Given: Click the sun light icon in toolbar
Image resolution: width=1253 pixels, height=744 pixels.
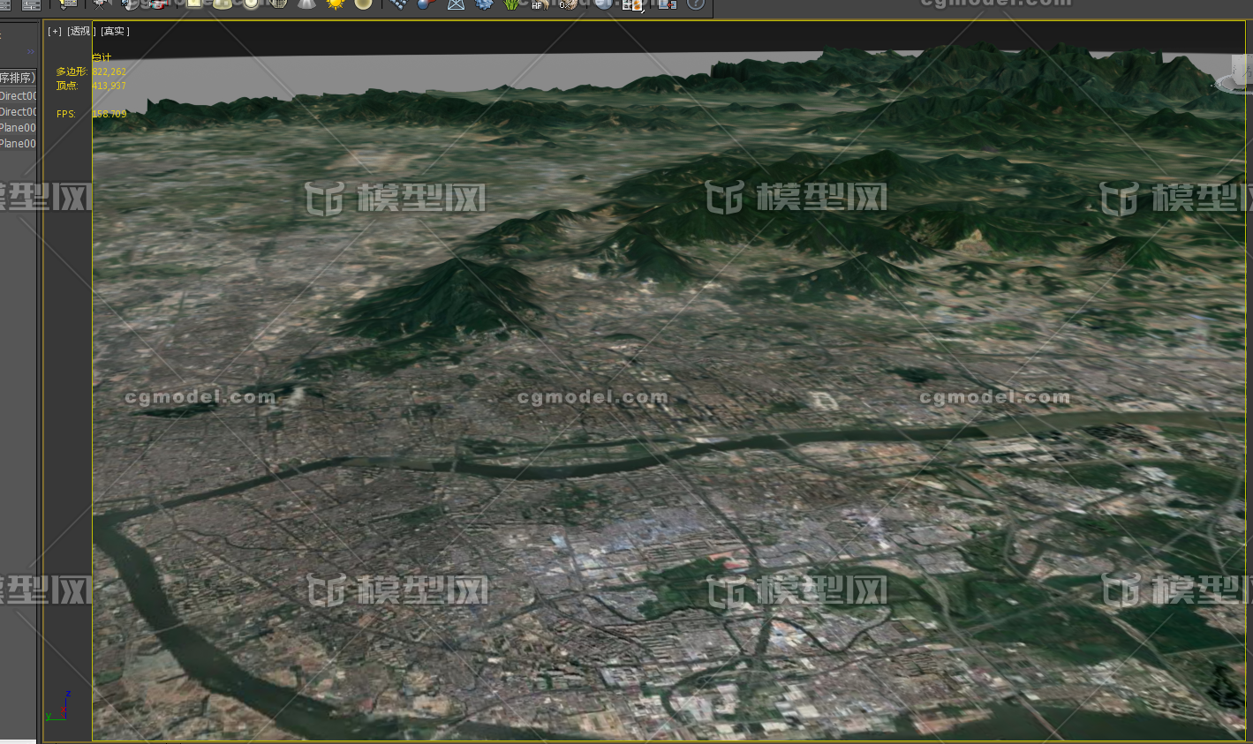Looking at the screenshot, I should click(335, 4).
